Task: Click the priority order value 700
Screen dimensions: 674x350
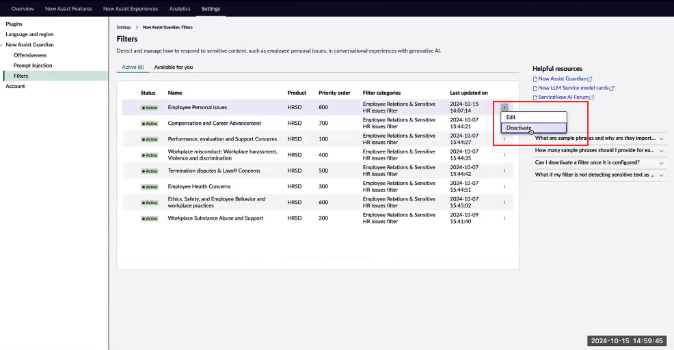Action: click(323, 123)
